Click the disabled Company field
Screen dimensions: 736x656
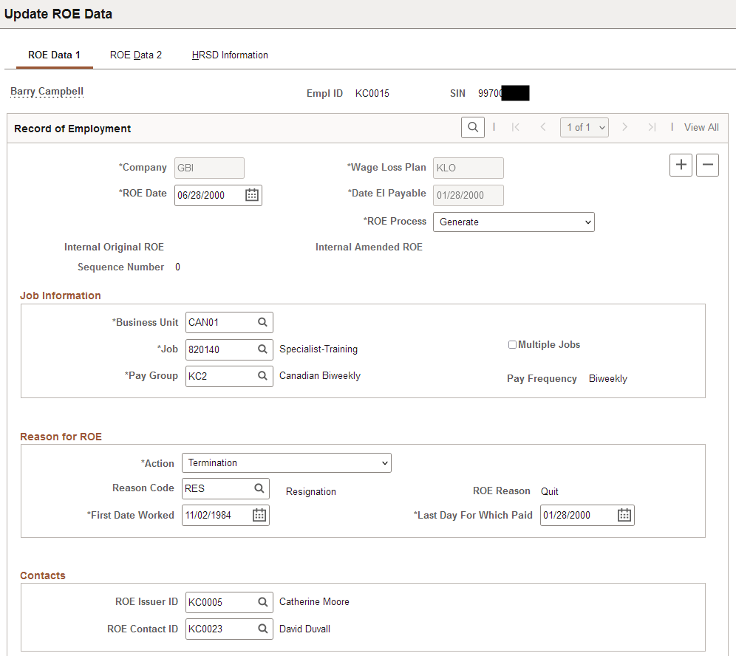pyautogui.click(x=209, y=168)
